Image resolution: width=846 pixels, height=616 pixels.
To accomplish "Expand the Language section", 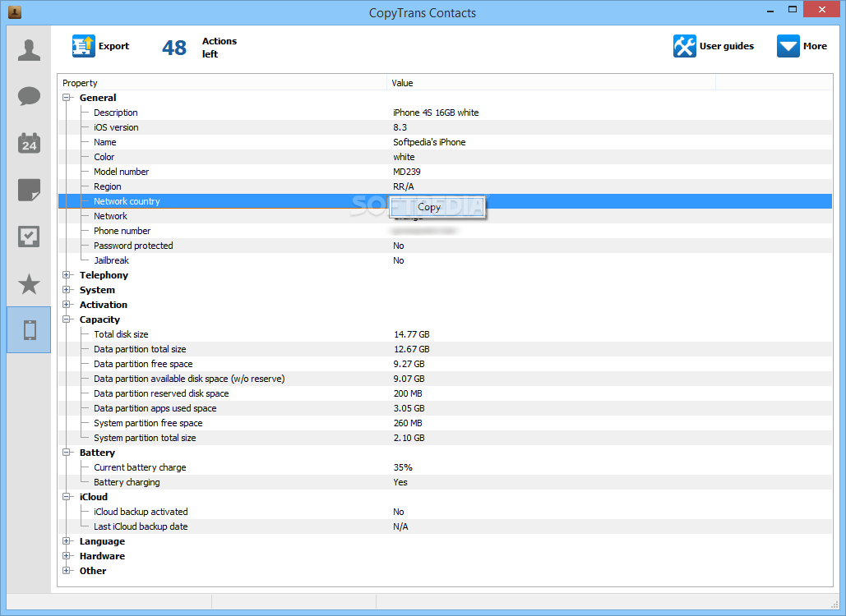I will (67, 541).
